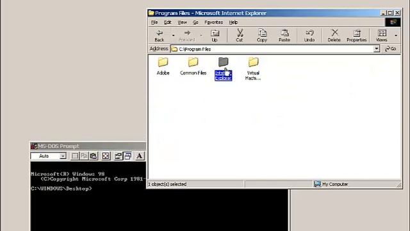Viewport: 410px width, 231px height.
Task: Click the Font button in MS-DOS Prompt
Action: [x=140, y=156]
